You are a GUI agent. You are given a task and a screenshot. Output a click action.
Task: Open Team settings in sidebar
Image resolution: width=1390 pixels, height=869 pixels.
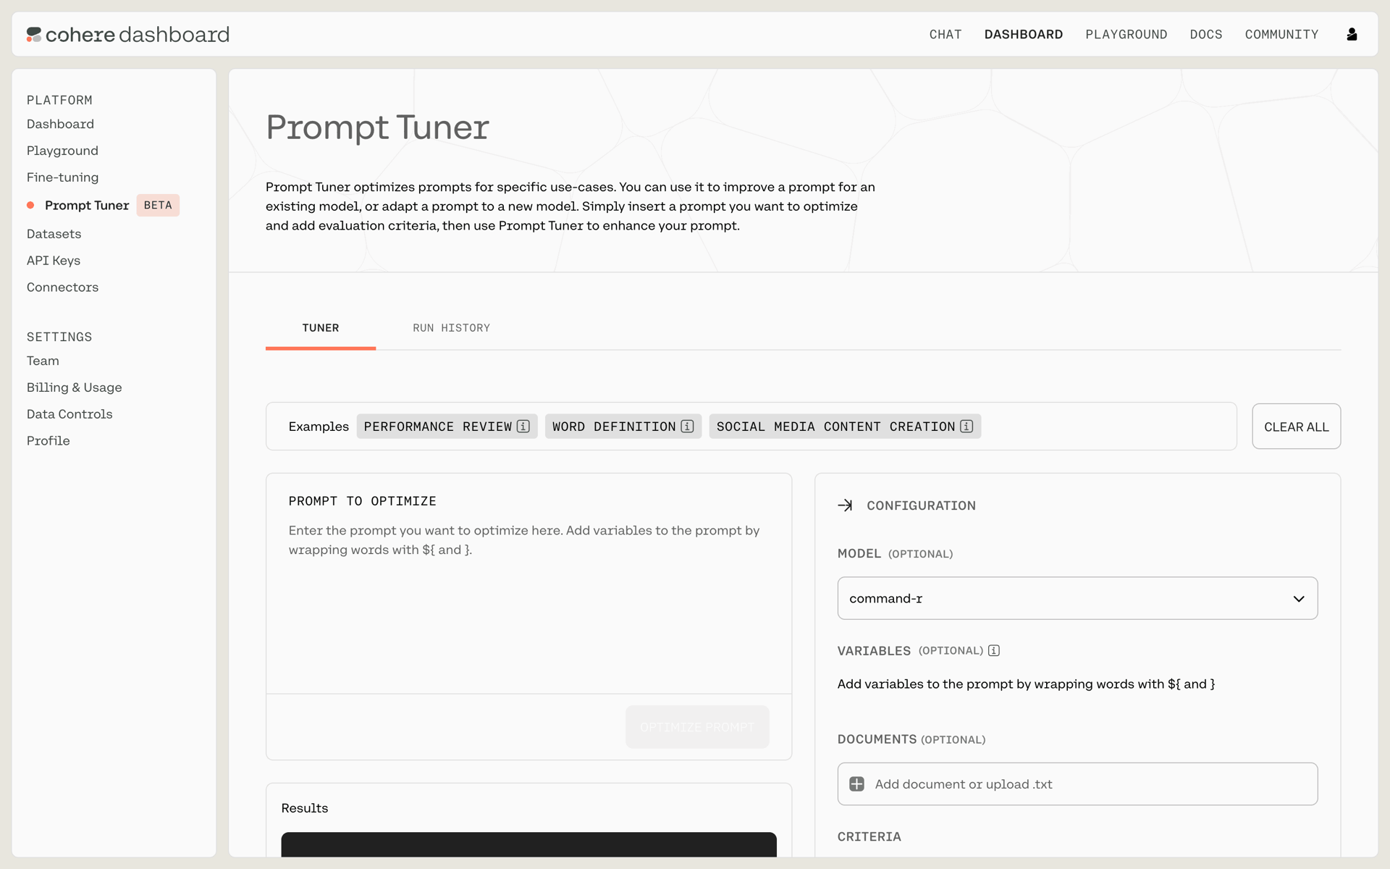(43, 361)
